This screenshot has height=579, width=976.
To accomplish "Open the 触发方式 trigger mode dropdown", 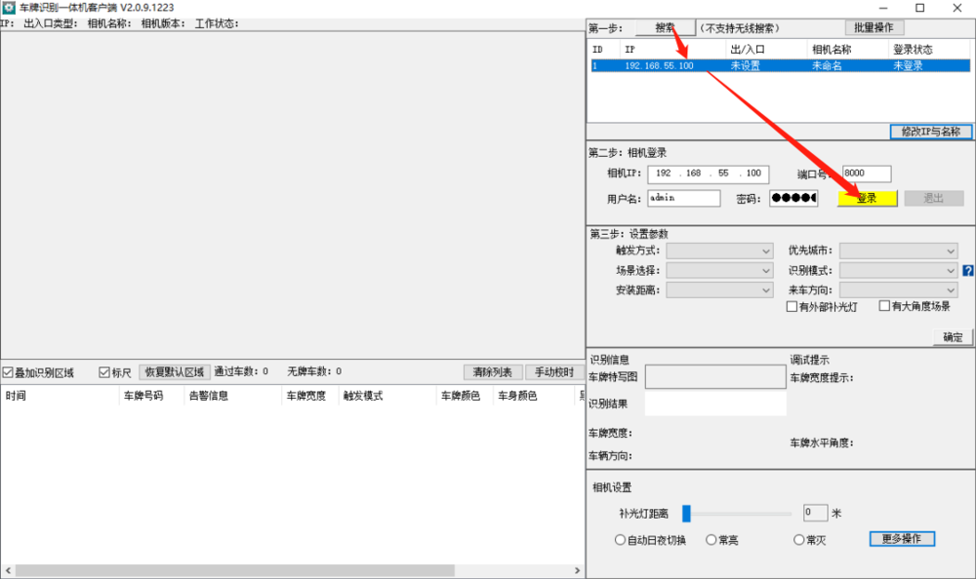I will click(x=719, y=251).
